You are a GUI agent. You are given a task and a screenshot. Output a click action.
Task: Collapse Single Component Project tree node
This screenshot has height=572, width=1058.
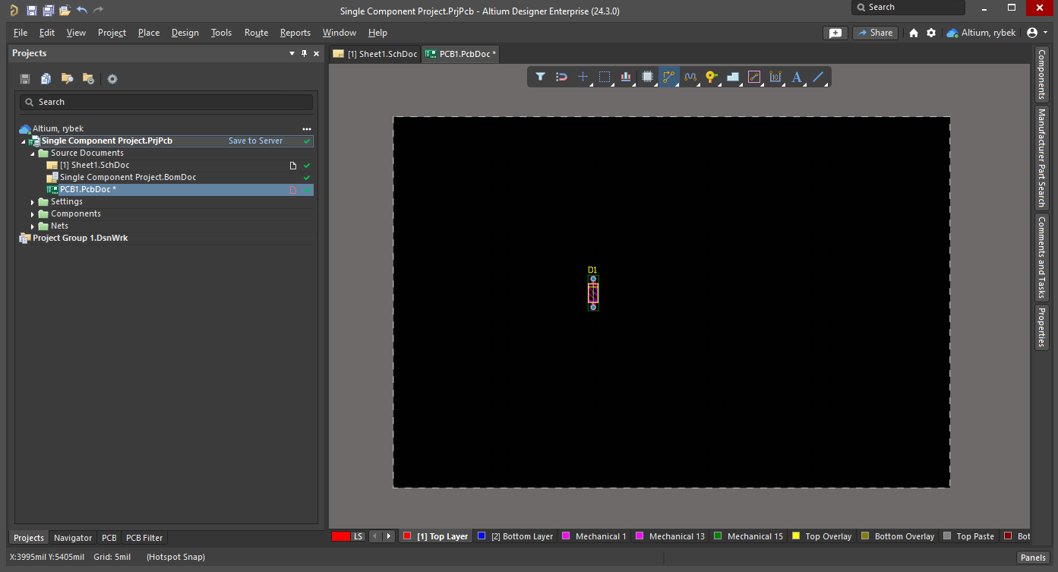(x=24, y=141)
